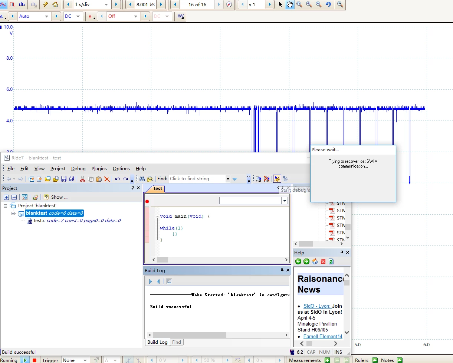Collapse the Project 'blanktest' tree node

click(6, 205)
